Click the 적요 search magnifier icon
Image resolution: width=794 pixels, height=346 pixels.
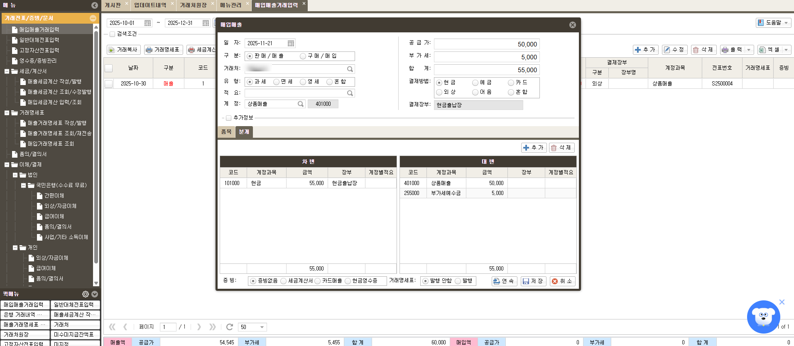point(350,93)
